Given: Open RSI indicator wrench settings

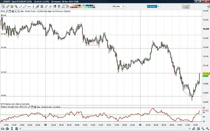Looking at the screenshot, I should click(x=29, y=107).
